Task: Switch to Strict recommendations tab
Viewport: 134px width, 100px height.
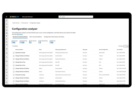Action: click(36, 37)
